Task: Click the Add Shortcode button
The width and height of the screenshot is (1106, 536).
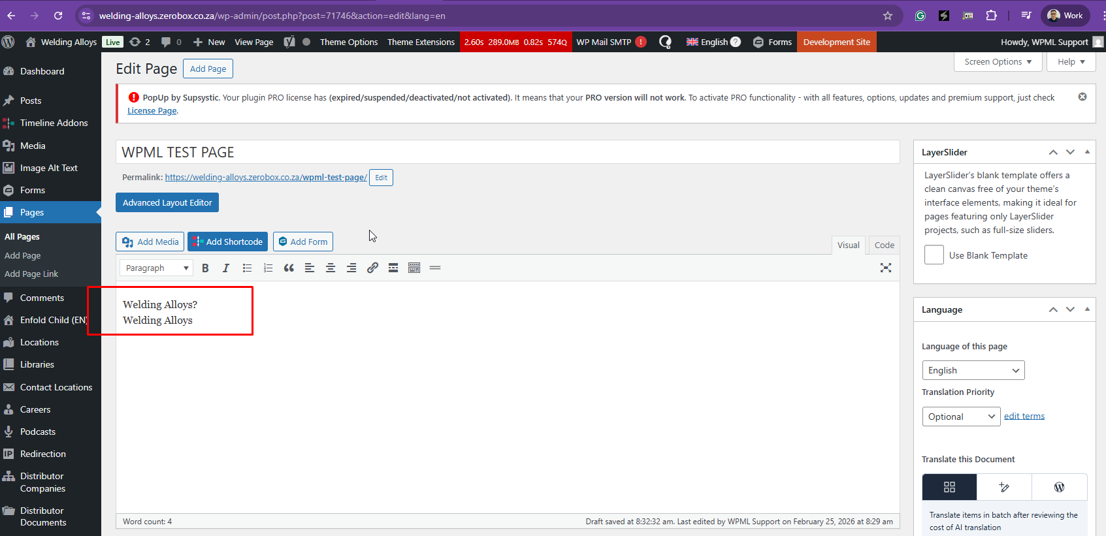Action: (227, 242)
